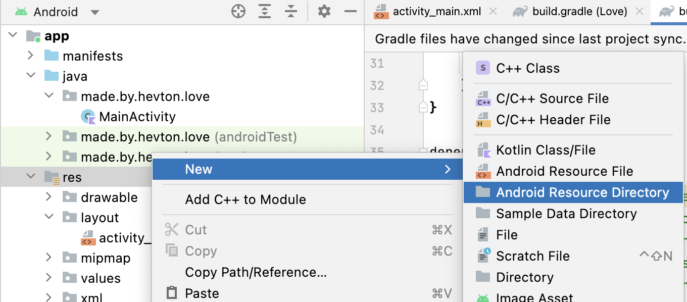This screenshot has width=687, height=302.
Task: Choose Add C++ to Module
Action: coord(308,199)
